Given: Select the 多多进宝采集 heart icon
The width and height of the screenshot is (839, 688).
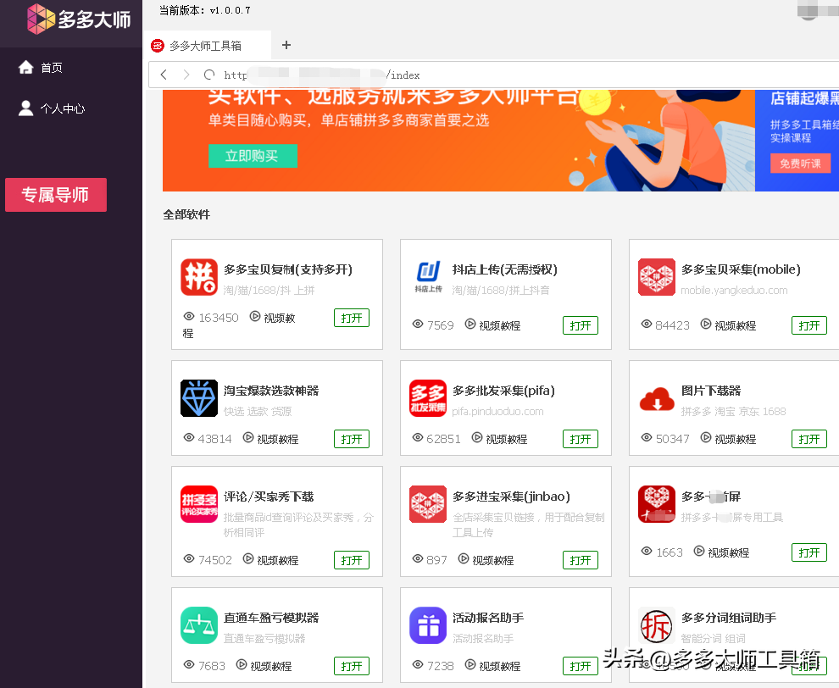Looking at the screenshot, I should (x=427, y=503).
